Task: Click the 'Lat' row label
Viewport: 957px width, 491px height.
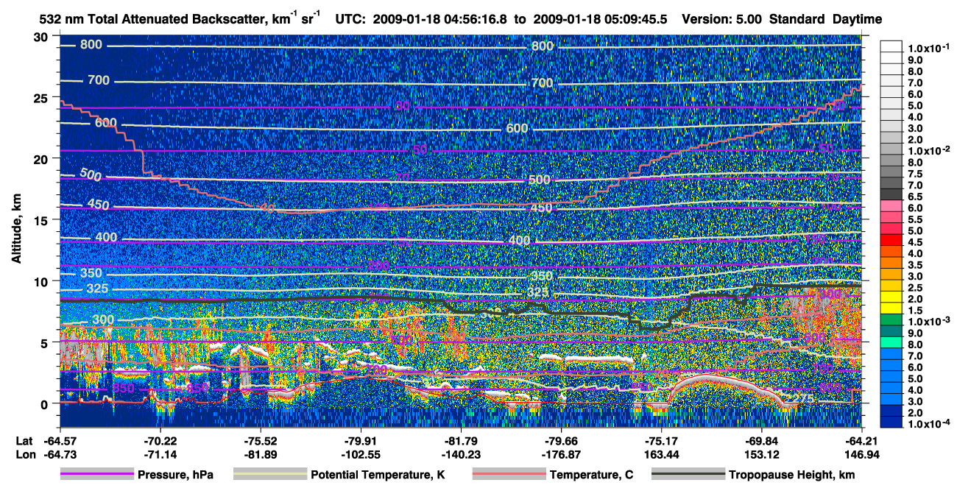Action: [x=24, y=441]
